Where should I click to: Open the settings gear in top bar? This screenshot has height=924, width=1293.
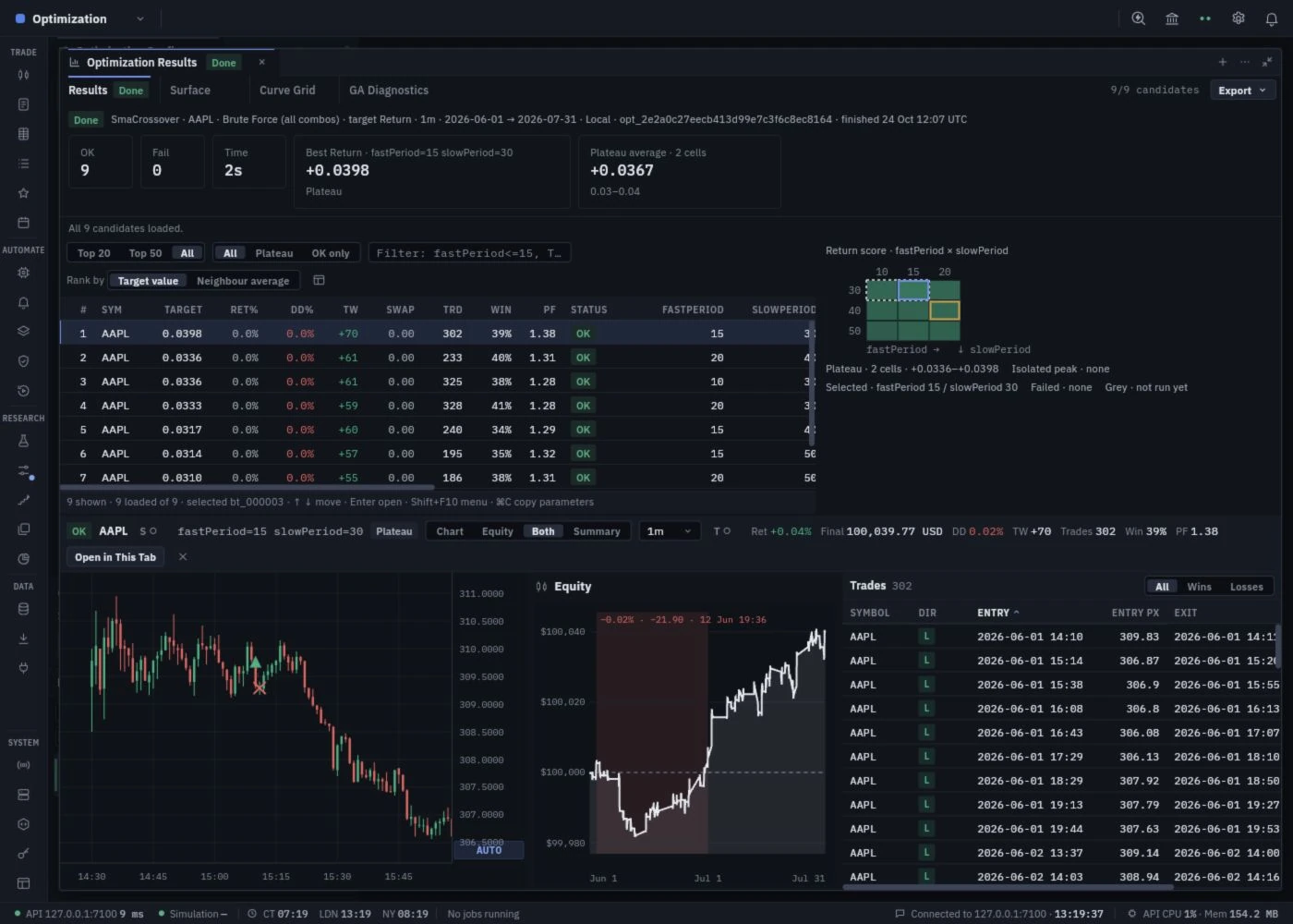(x=1239, y=18)
